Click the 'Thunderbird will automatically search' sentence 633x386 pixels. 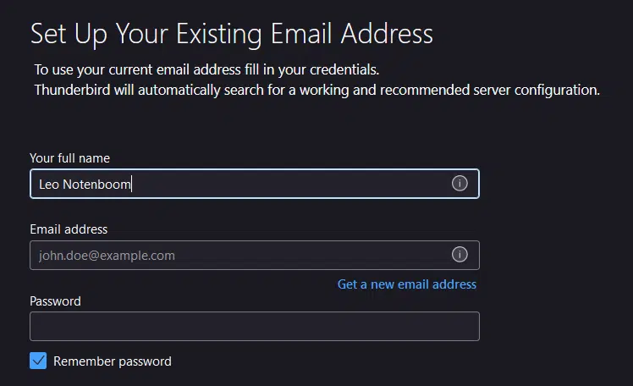(x=316, y=90)
